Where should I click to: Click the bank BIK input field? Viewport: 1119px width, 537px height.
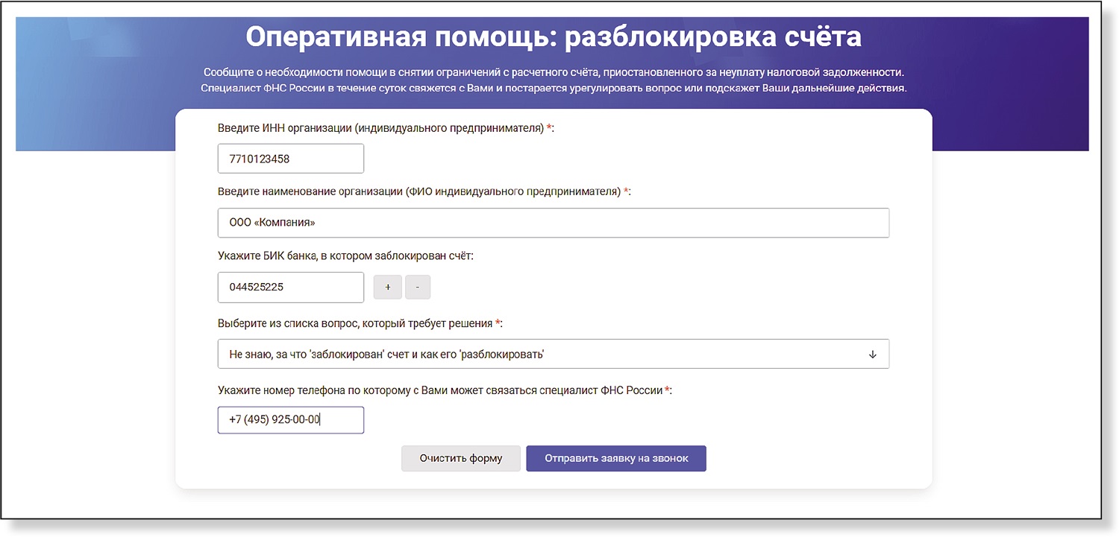point(291,287)
